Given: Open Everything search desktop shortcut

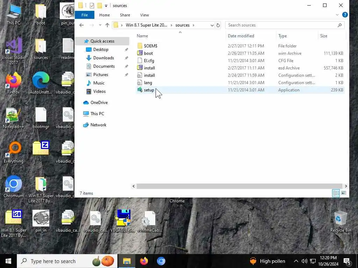Looking at the screenshot, I should click(x=14, y=152).
